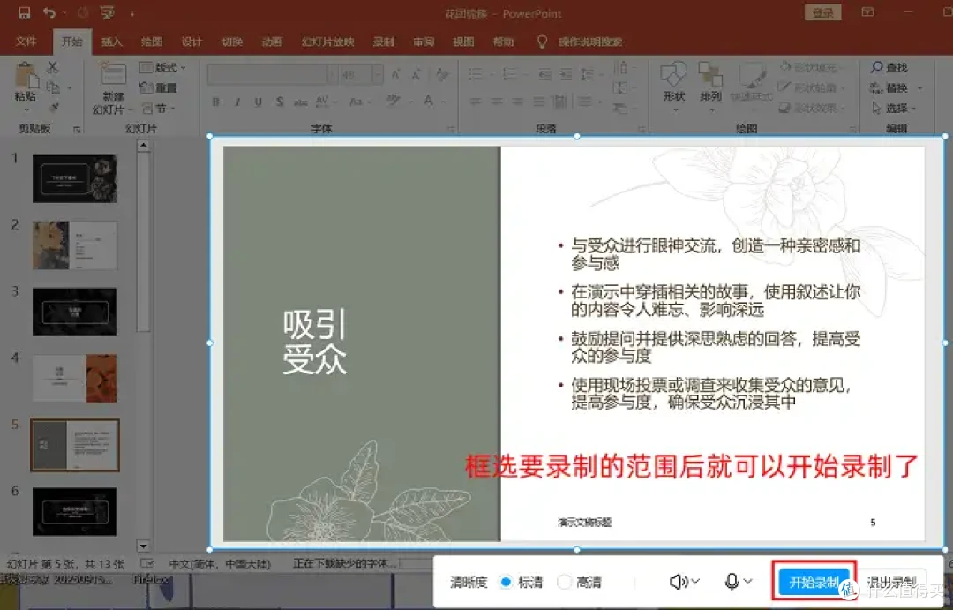
Task: Select 高清 high definition radio button
Action: click(564, 582)
